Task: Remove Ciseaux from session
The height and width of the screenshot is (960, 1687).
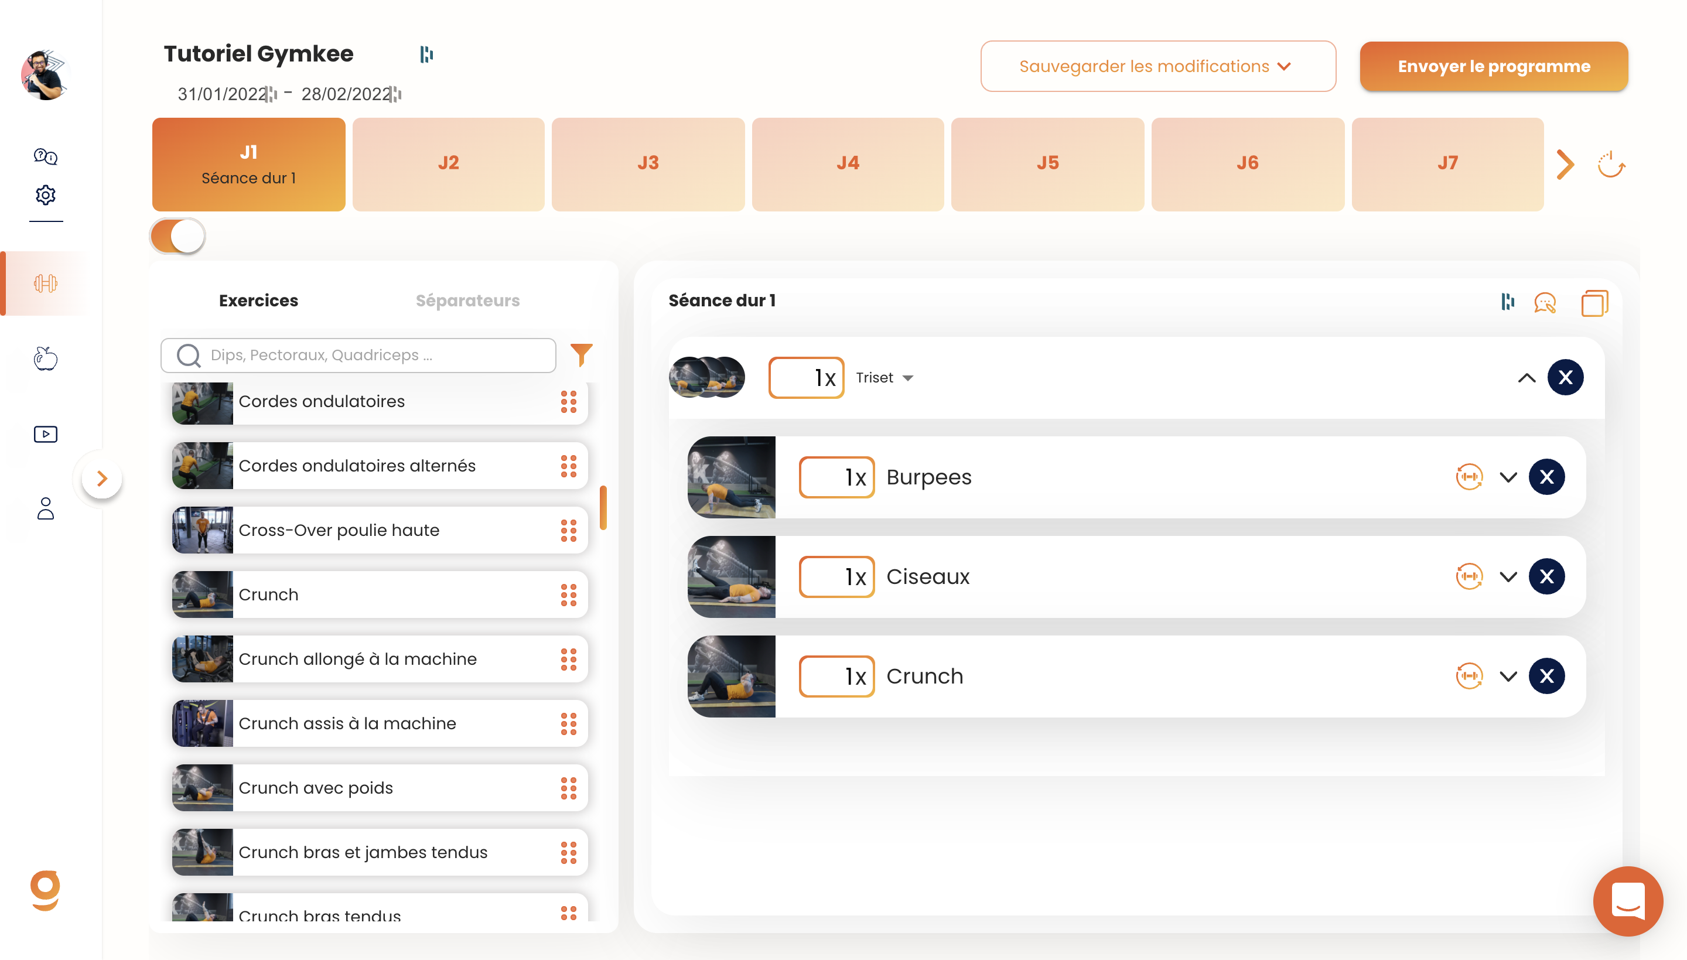Action: (x=1546, y=576)
